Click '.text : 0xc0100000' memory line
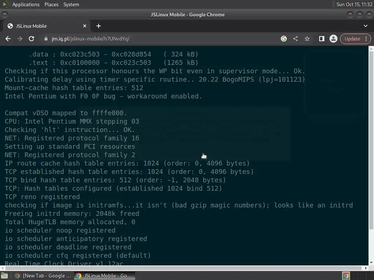Viewport: 374px width, 280px height. click(x=113, y=63)
